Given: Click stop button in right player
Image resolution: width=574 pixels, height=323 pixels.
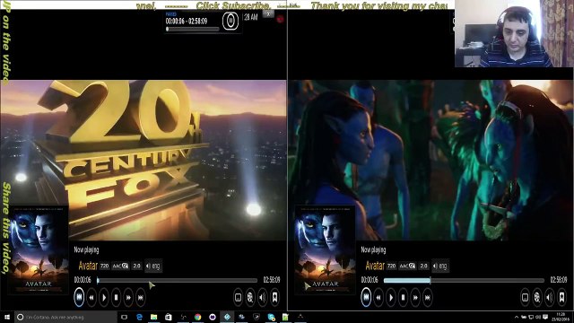Looking at the screenshot, I should (403, 298).
